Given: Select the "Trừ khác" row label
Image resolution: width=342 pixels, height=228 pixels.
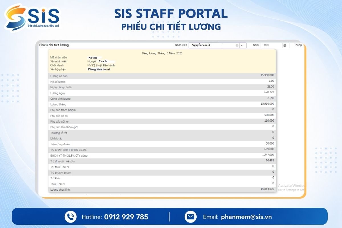Looking at the screenshot, I should click(x=56, y=178).
